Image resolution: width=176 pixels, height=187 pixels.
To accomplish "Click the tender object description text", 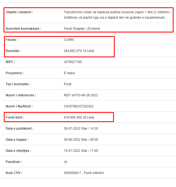I will click(117, 15).
